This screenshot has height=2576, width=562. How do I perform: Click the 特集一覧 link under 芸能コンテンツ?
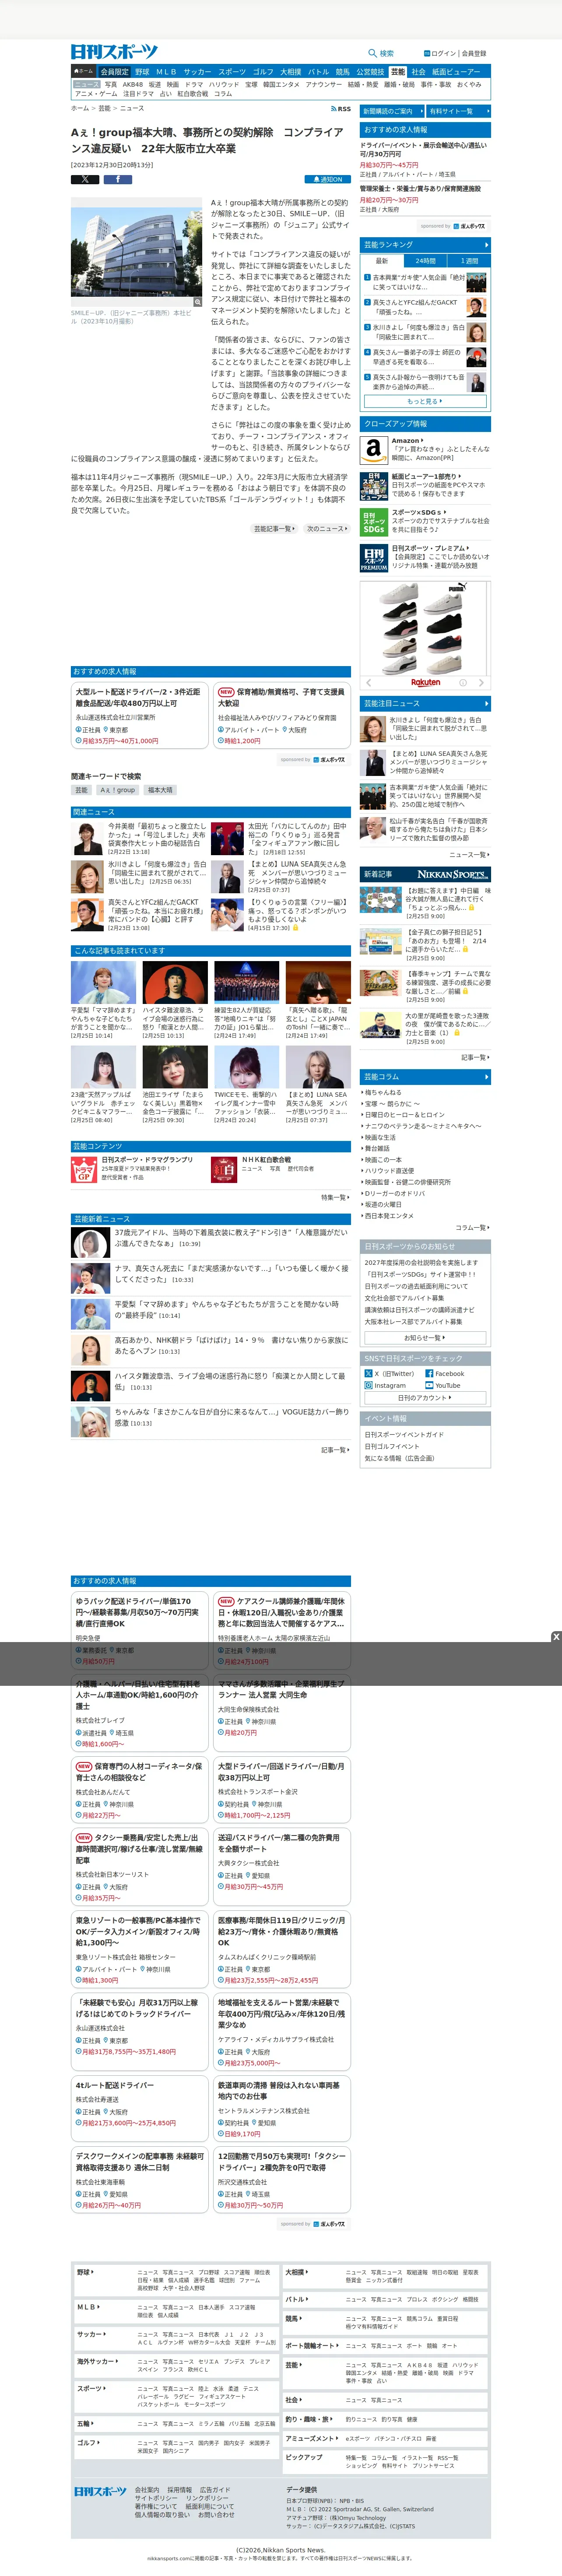[334, 1197]
